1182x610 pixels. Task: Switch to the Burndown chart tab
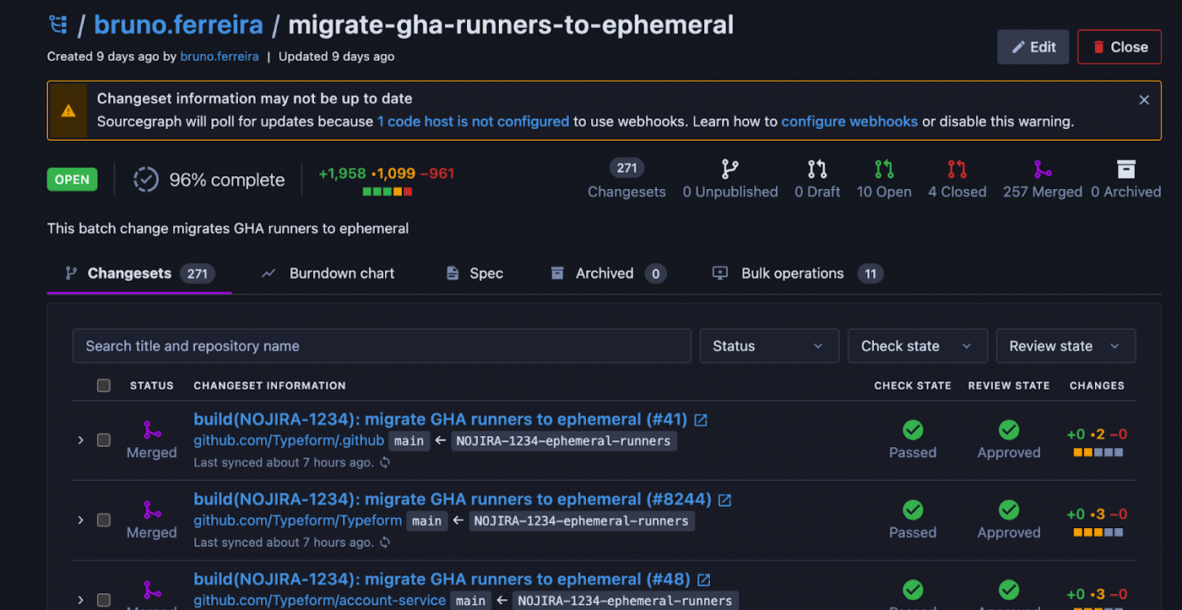click(328, 273)
